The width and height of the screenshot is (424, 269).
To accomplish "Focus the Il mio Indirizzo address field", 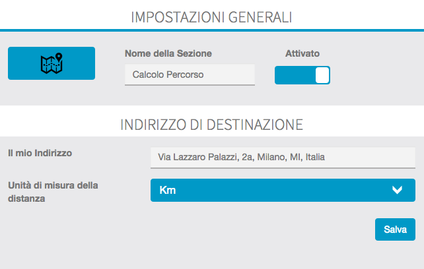I will (x=283, y=158).
